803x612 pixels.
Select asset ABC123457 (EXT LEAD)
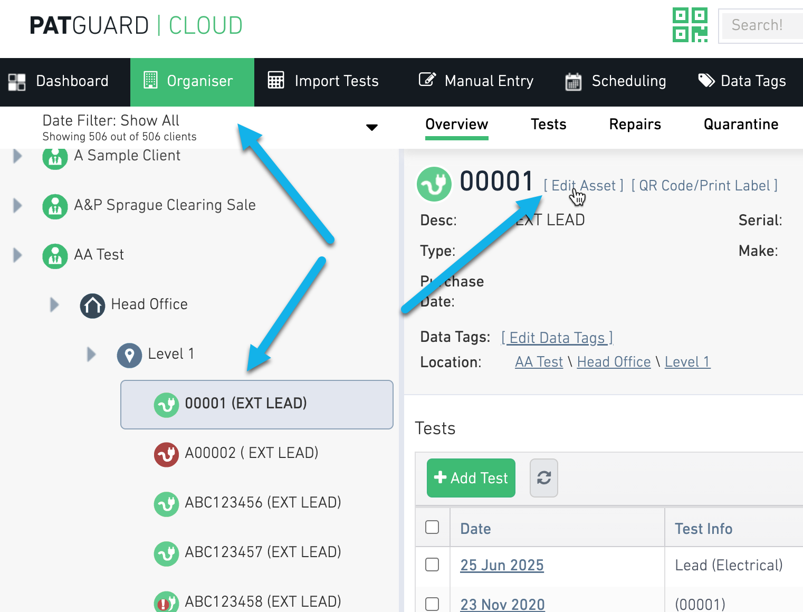263,552
